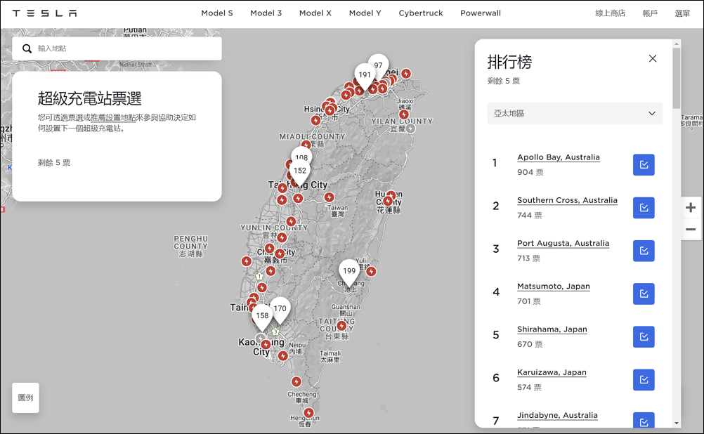Open the 圖例 legend button
704x434 pixels.
25,397
